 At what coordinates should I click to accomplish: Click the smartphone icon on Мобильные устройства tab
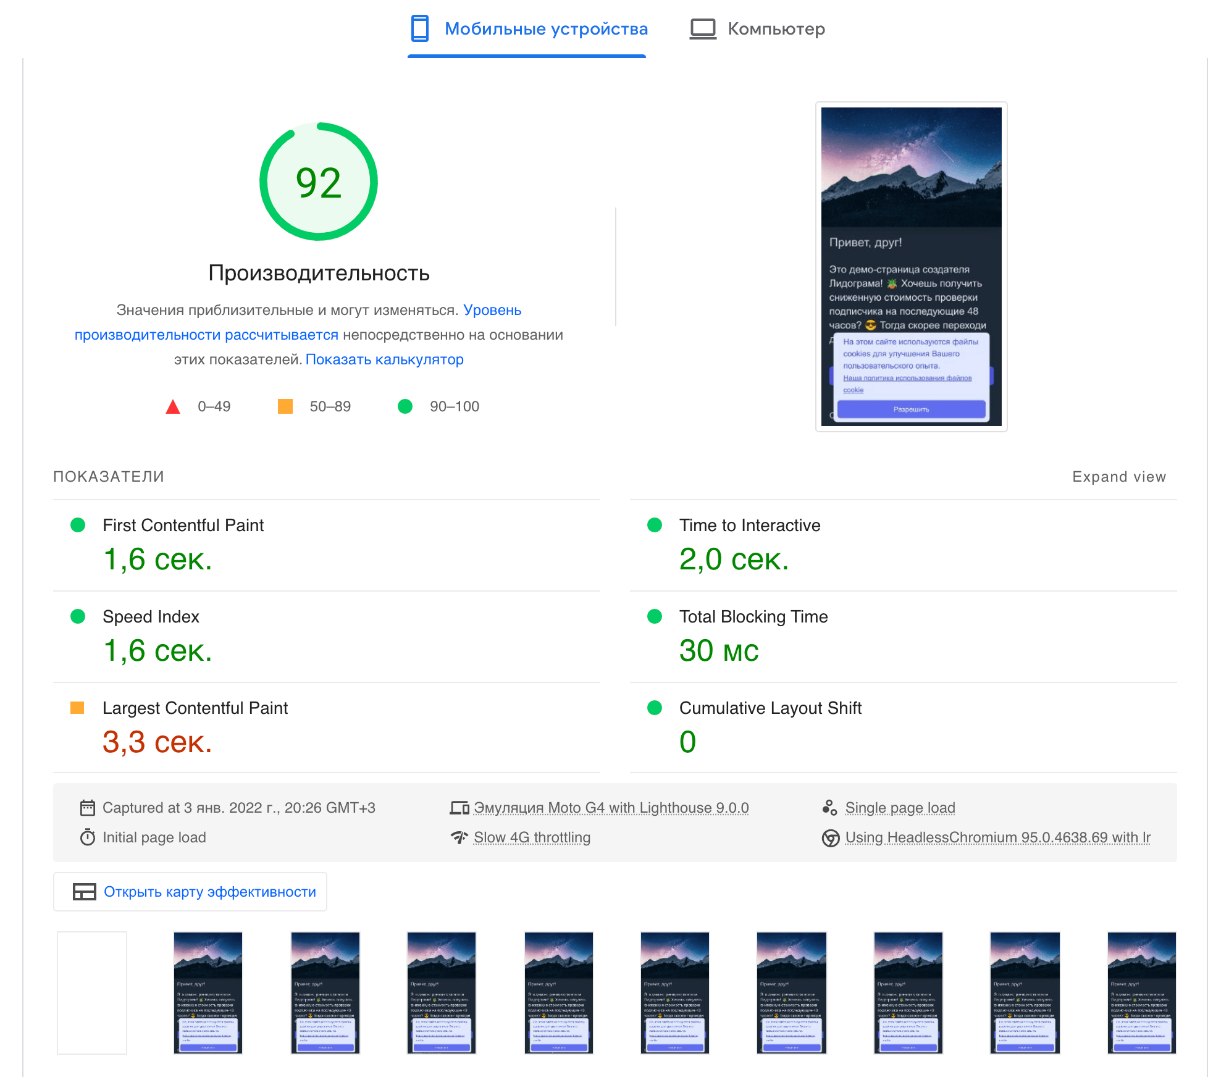coord(419,28)
